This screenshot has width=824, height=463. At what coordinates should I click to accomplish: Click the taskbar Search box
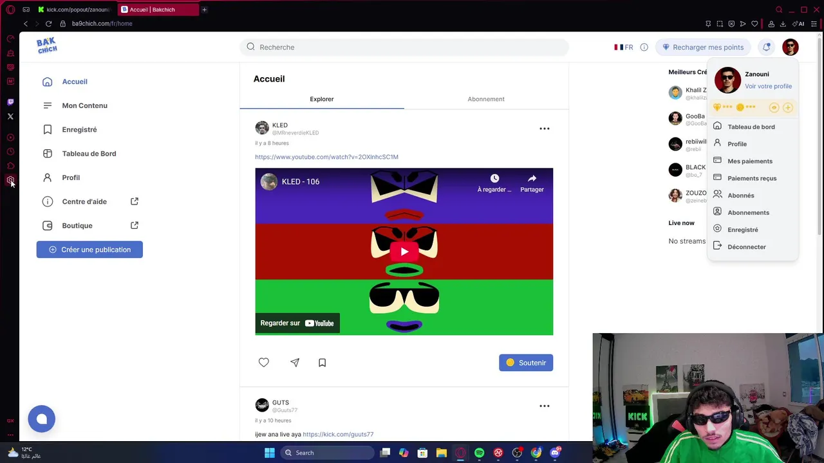326,453
